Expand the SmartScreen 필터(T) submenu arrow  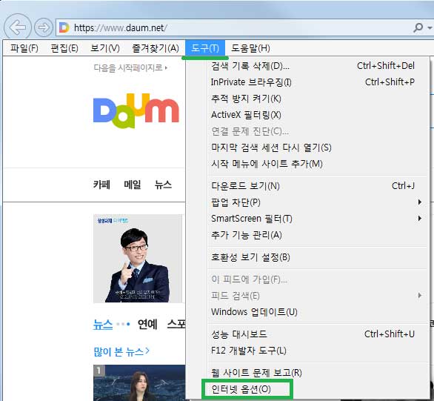420,219
